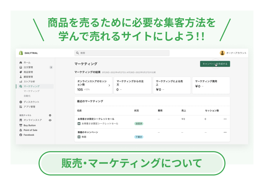The height and width of the screenshot is (185, 264).
Task: Open the アプリ管理 apps icon
Action: click(21, 107)
